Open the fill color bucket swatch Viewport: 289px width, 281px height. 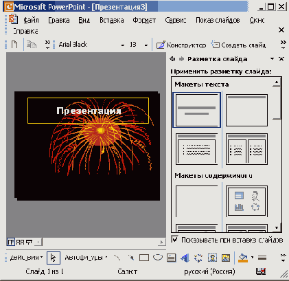pos(243,258)
